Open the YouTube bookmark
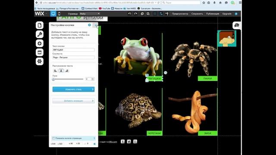This screenshot has width=276, height=155. pos(104,9)
